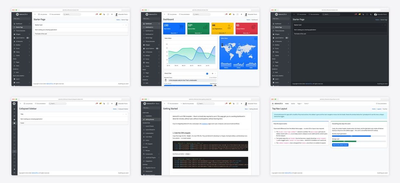The image size is (400, 183).
Task: Click the Alexander Pierce avatar in Dashboard navbar
Action: 246,14
